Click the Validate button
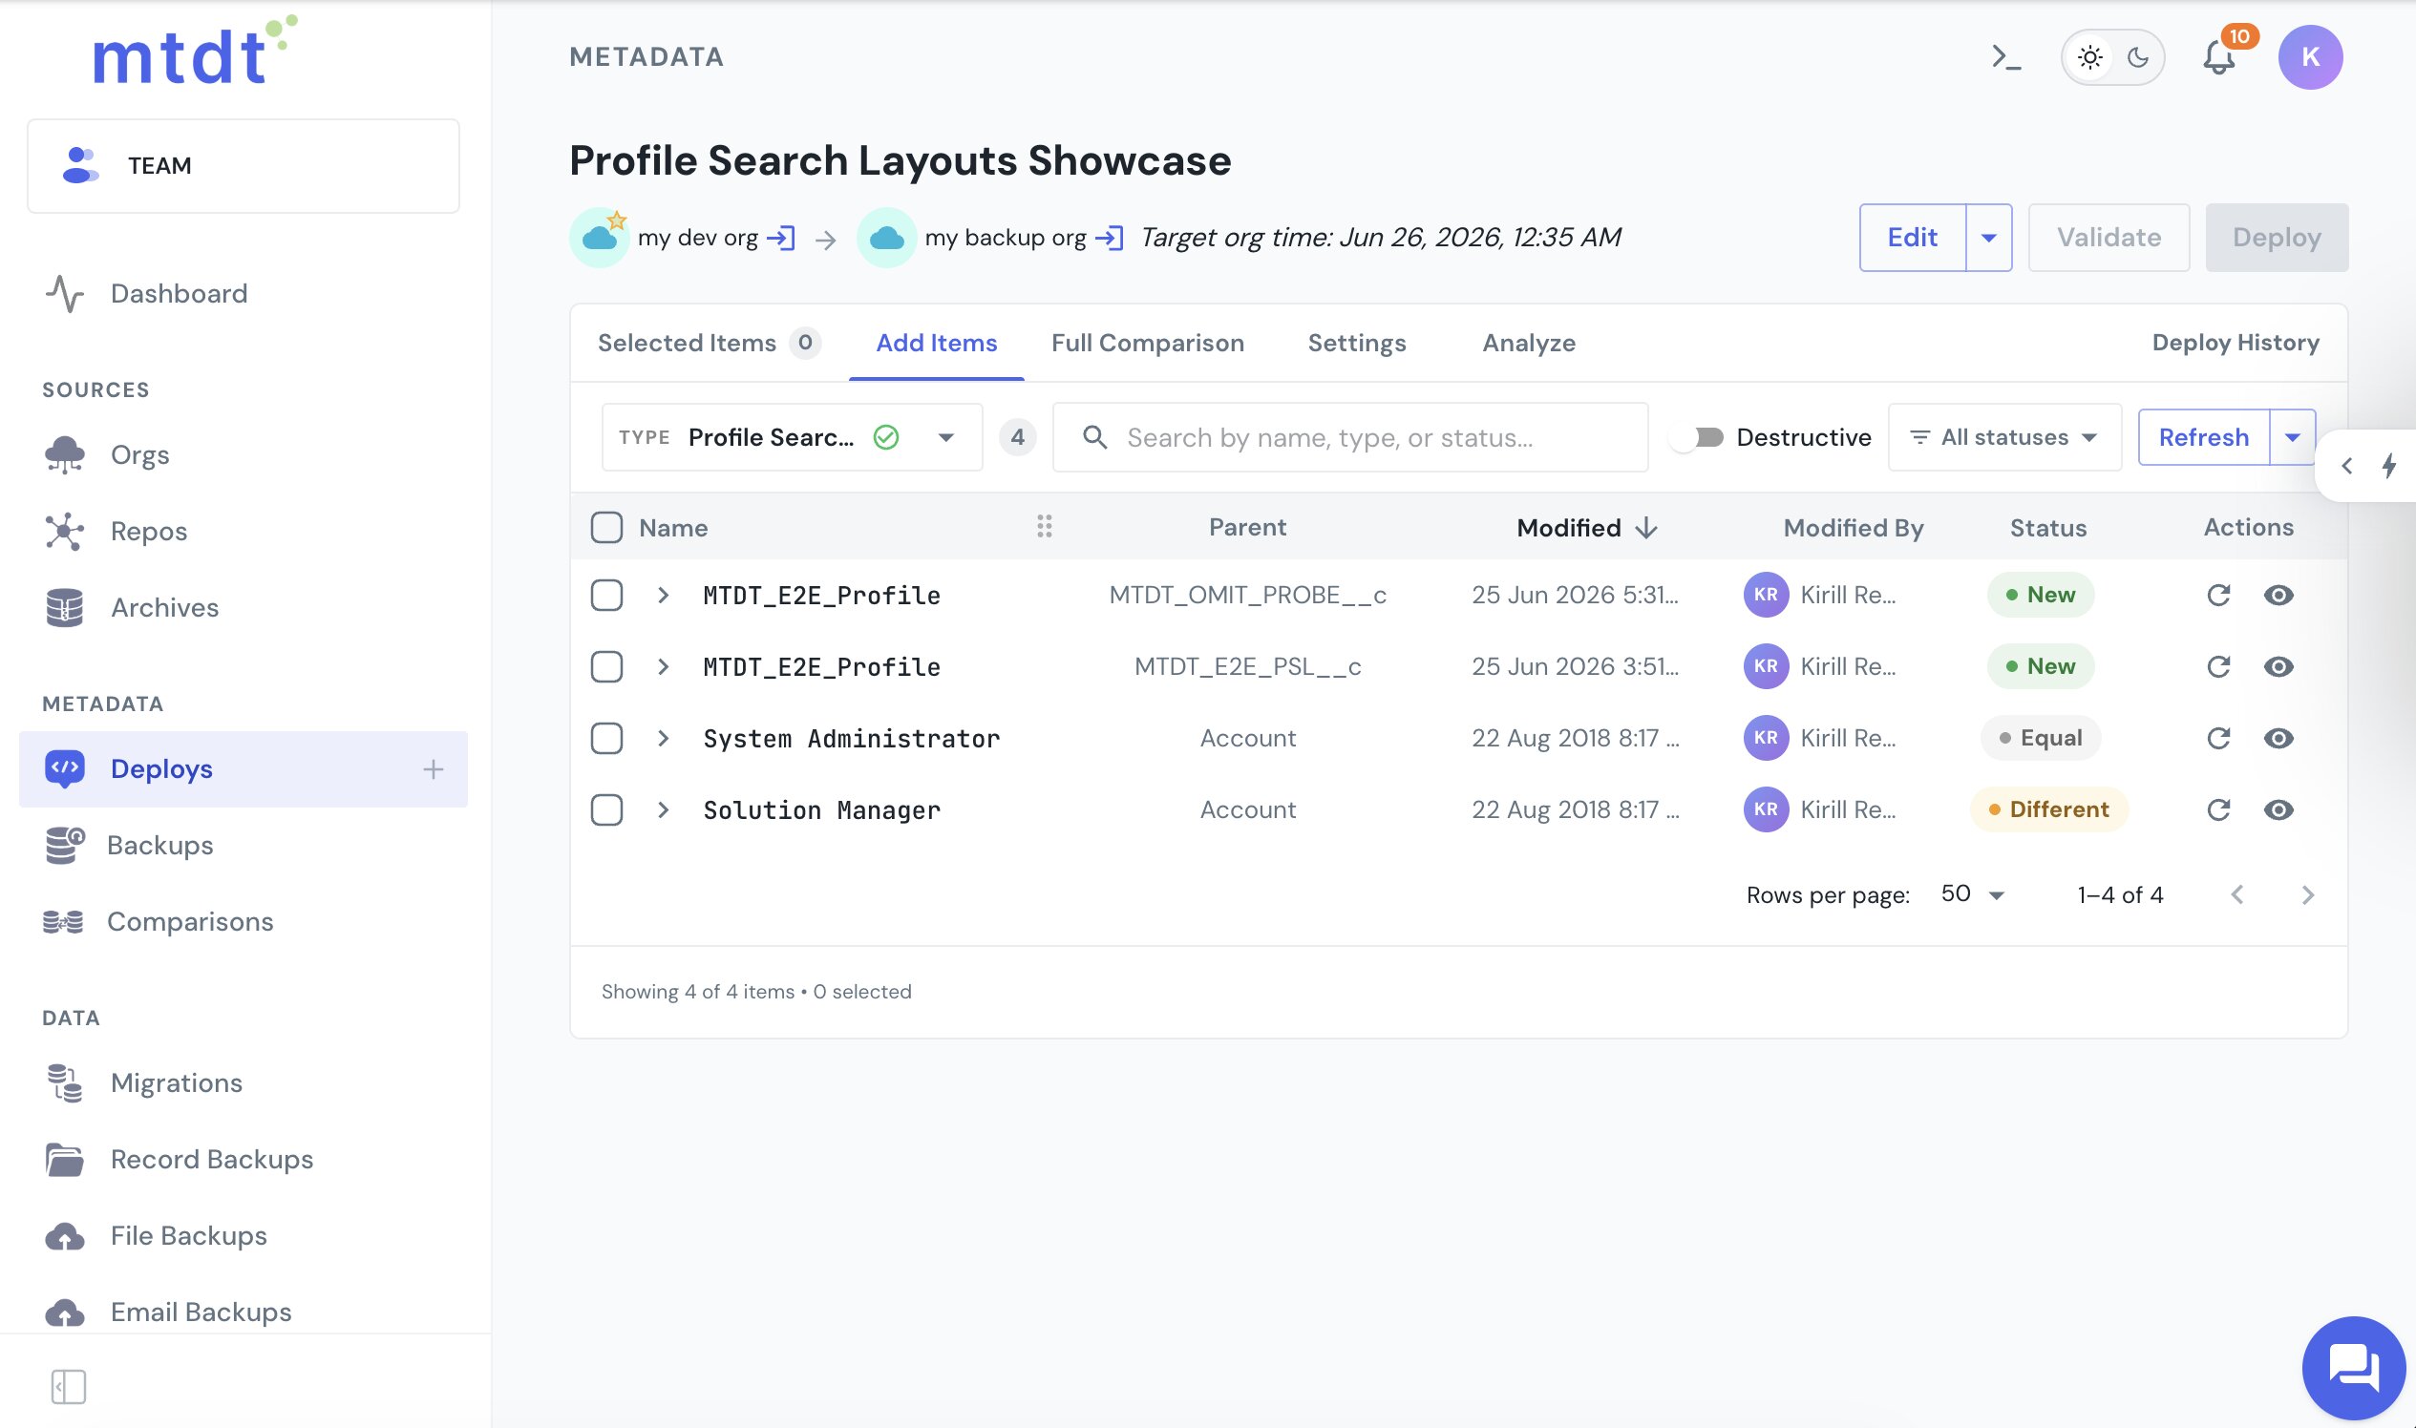The width and height of the screenshot is (2416, 1428). click(2109, 238)
